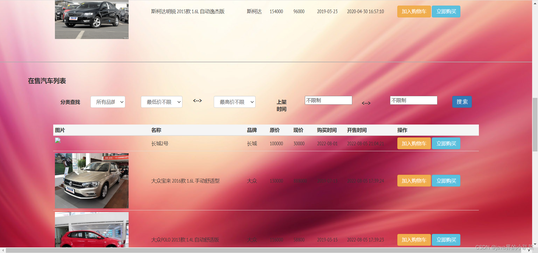
Task: Click the scroll-down arrow of vertical scrollbar
Action: [535, 244]
